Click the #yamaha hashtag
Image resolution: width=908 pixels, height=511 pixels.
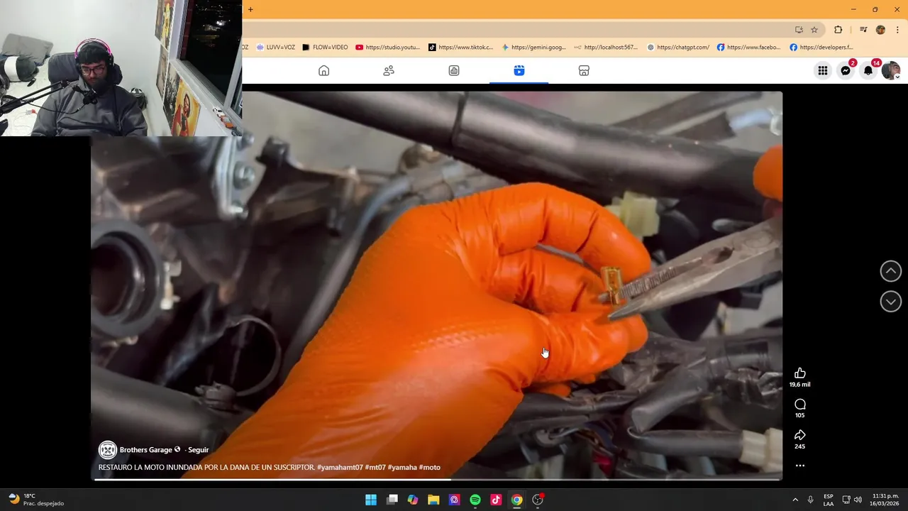pyautogui.click(x=402, y=468)
